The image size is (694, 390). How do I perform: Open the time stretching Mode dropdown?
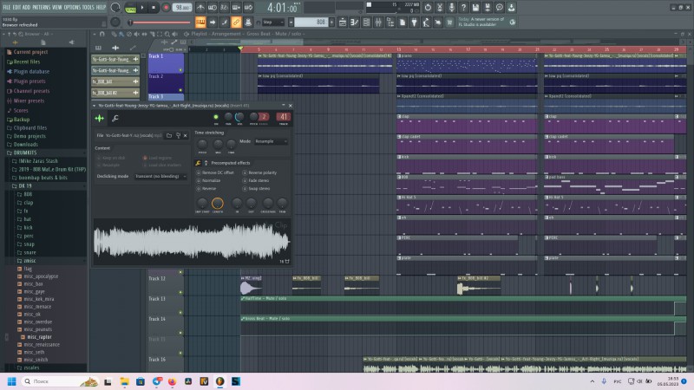271,141
